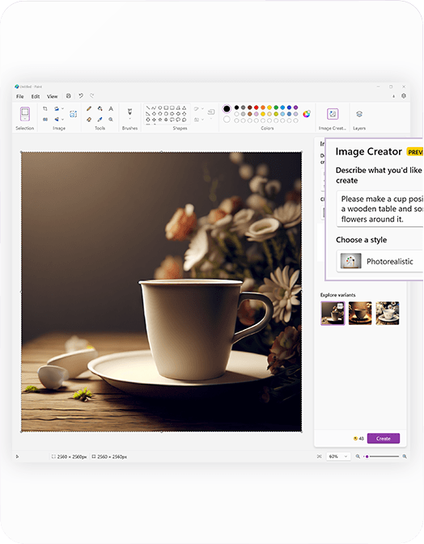Pick the yellow color swatch
424x544 pixels.
(x=269, y=108)
